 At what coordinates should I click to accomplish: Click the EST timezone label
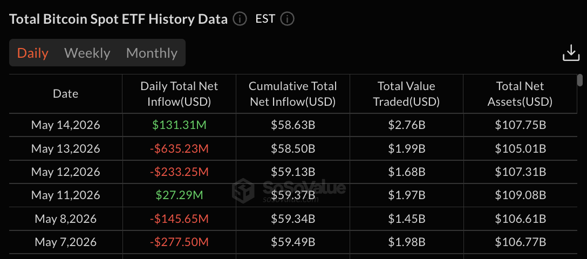point(265,19)
